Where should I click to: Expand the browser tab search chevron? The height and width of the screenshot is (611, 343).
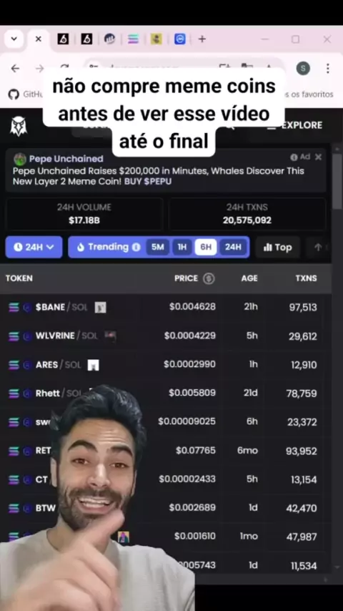[14, 39]
